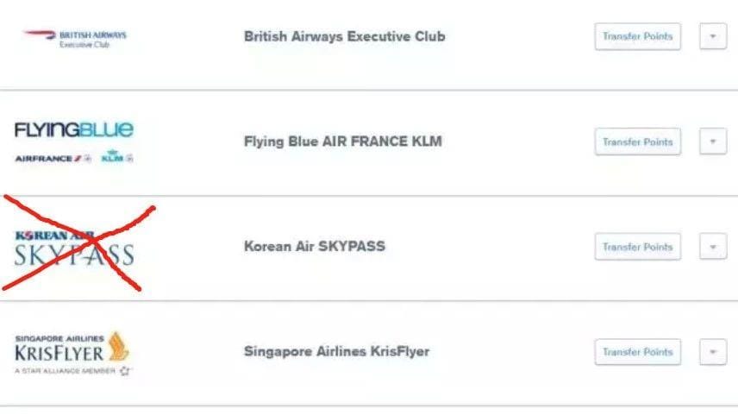The height and width of the screenshot is (415, 738).
Task: Click the KrisFlyer wordmark text logo
Action: coord(59,352)
